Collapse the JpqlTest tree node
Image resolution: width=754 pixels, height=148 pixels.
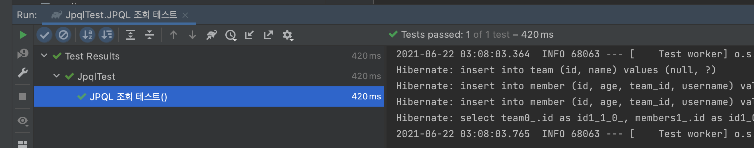point(57,76)
